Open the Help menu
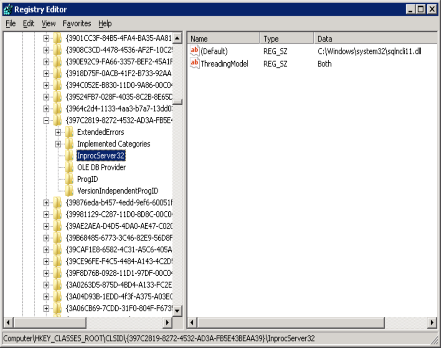The height and width of the screenshot is (348, 441). [105, 23]
